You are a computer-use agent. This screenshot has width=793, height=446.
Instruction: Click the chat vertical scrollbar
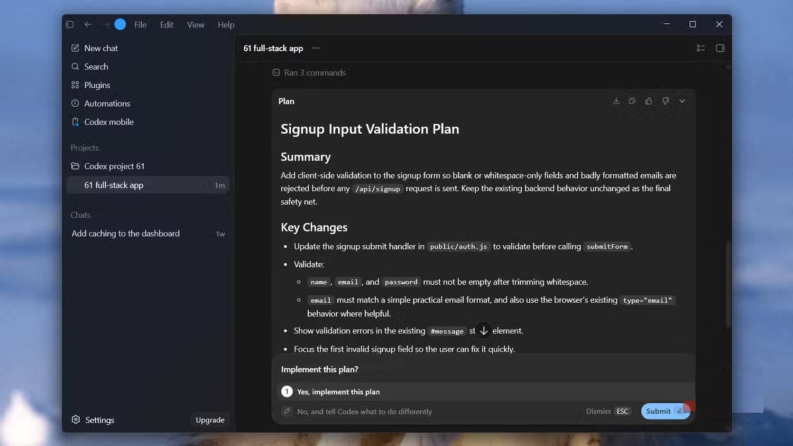tap(728, 285)
